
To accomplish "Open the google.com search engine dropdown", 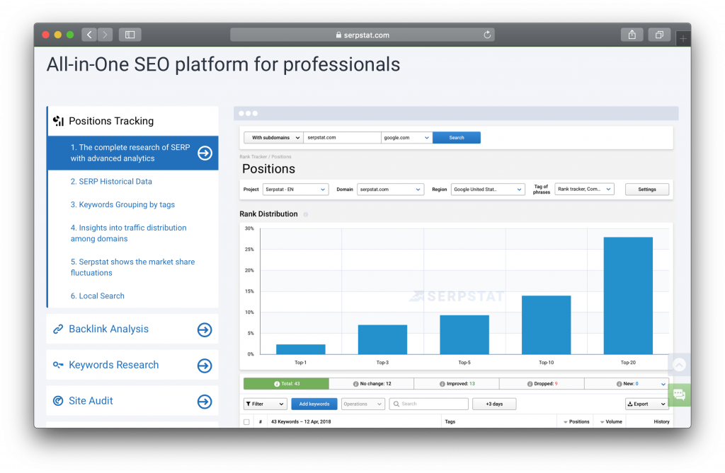I will (407, 138).
